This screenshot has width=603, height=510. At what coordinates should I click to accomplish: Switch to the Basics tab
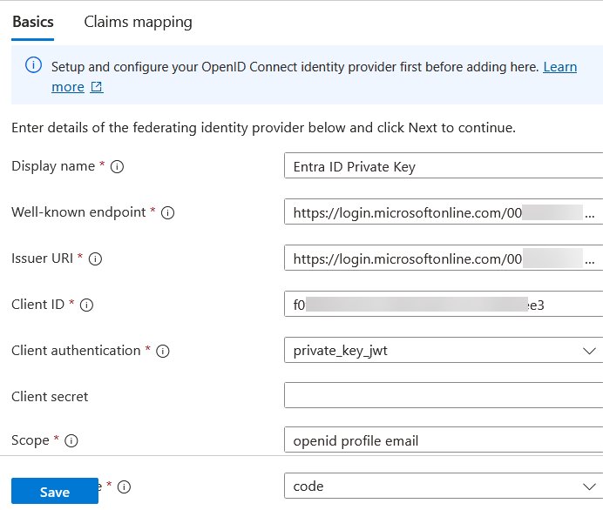pyautogui.click(x=33, y=22)
